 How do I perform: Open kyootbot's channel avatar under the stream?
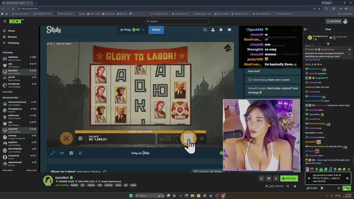48,180
